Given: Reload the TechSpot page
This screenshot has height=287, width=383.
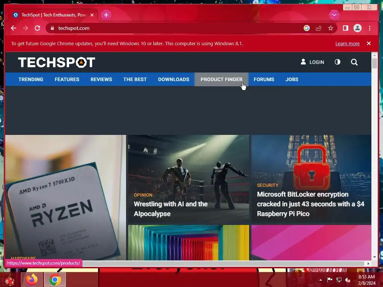Looking at the screenshot, I should (x=37, y=28).
